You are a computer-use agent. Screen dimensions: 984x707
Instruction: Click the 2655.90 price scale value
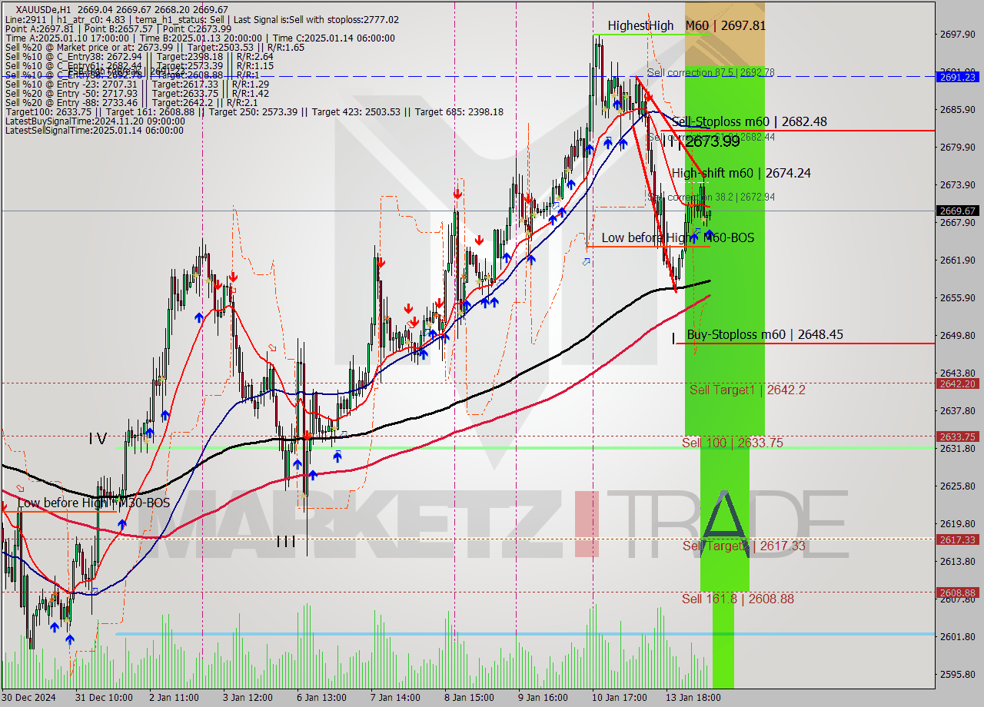tap(957, 297)
